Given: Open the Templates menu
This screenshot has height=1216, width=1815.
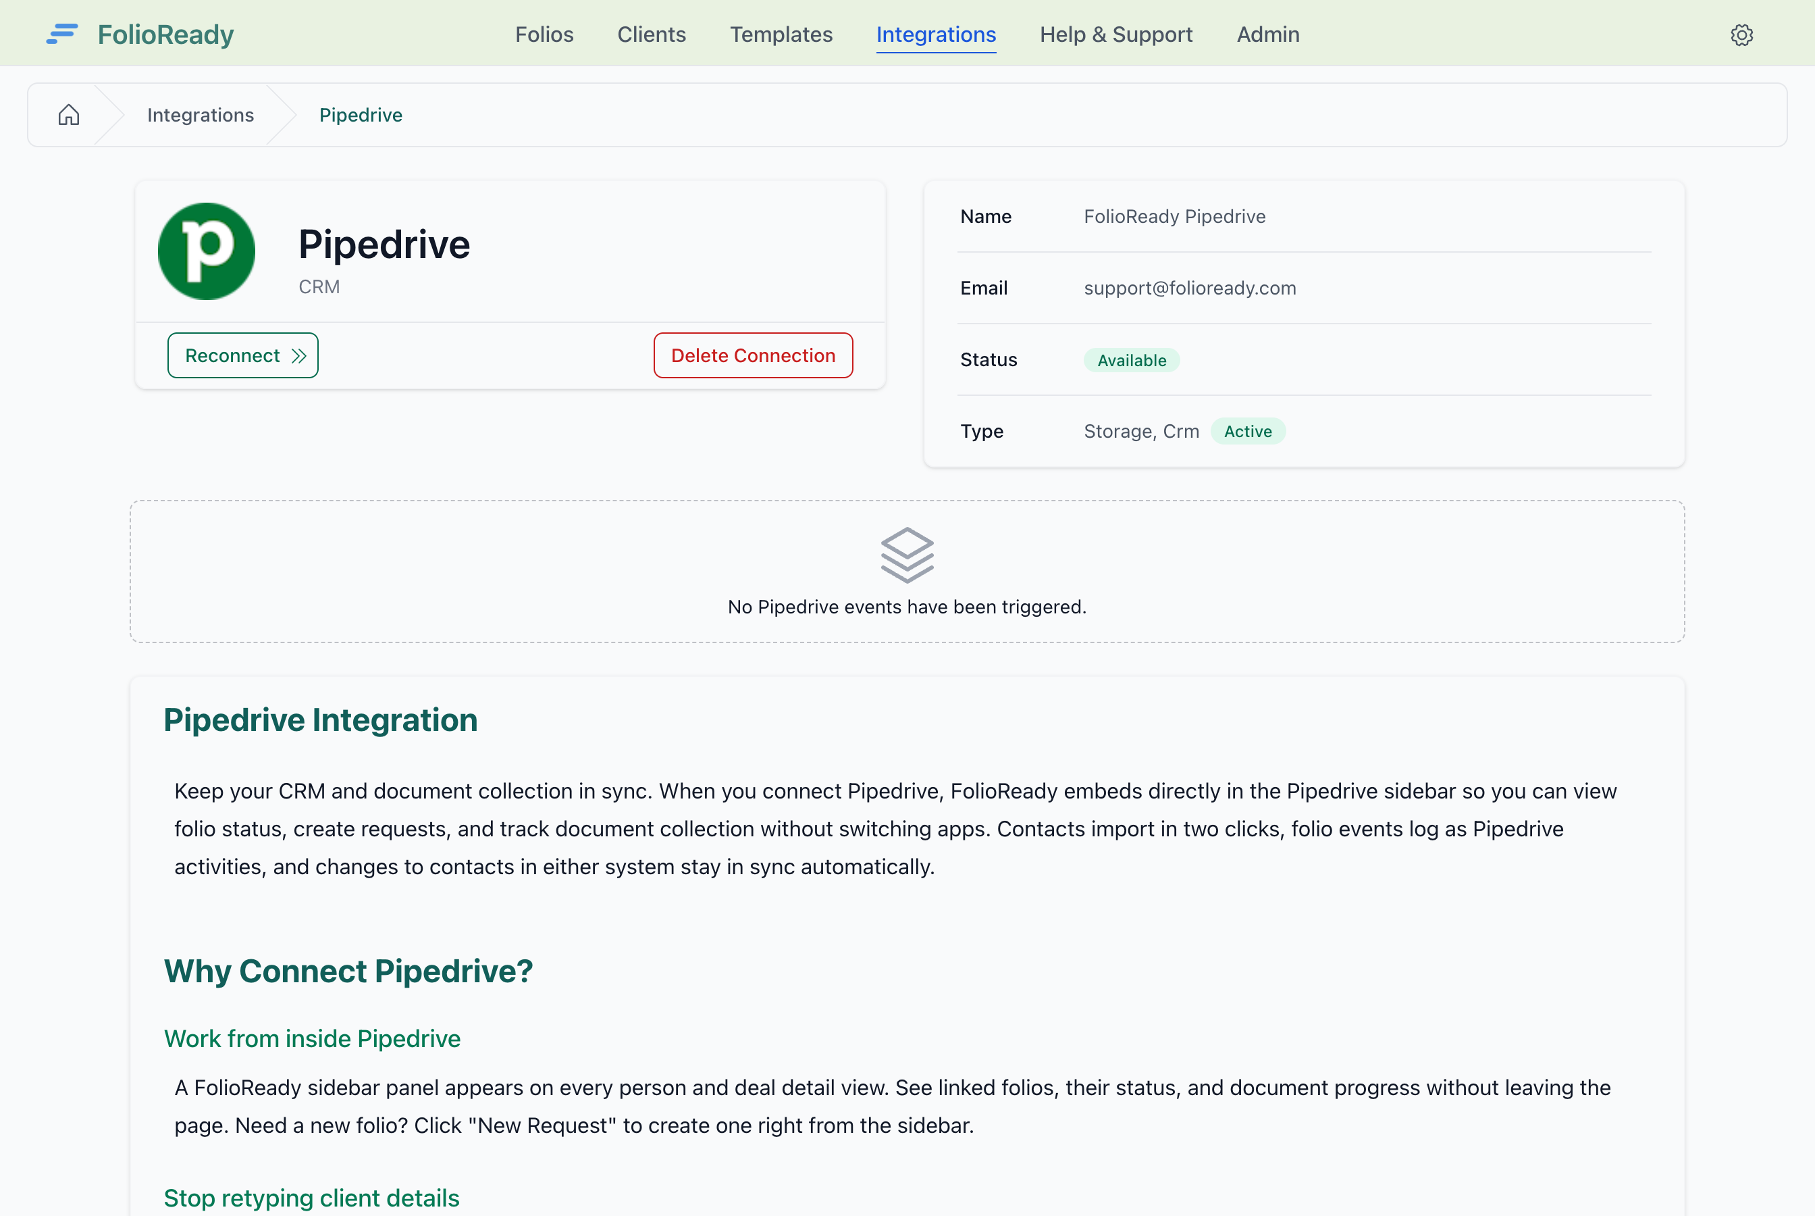Looking at the screenshot, I should tap(781, 34).
